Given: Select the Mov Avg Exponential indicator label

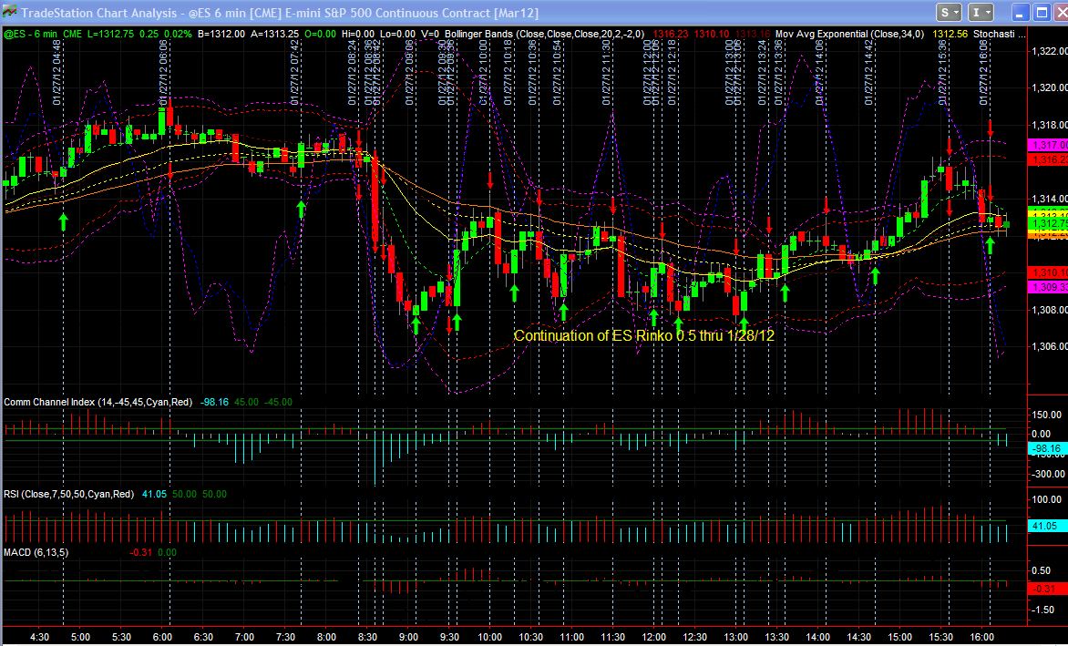Looking at the screenshot, I should click(849, 34).
